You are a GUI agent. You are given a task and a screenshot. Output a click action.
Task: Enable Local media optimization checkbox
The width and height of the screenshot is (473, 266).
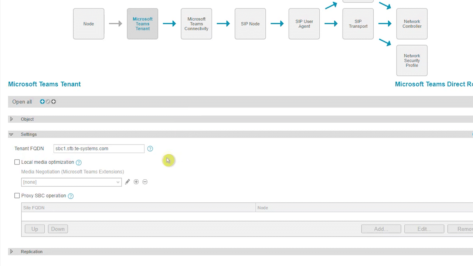(17, 162)
